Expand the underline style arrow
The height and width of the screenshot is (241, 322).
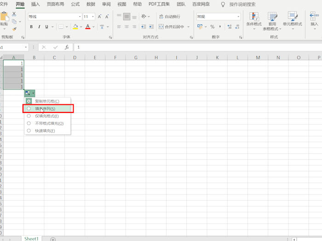[52, 27]
